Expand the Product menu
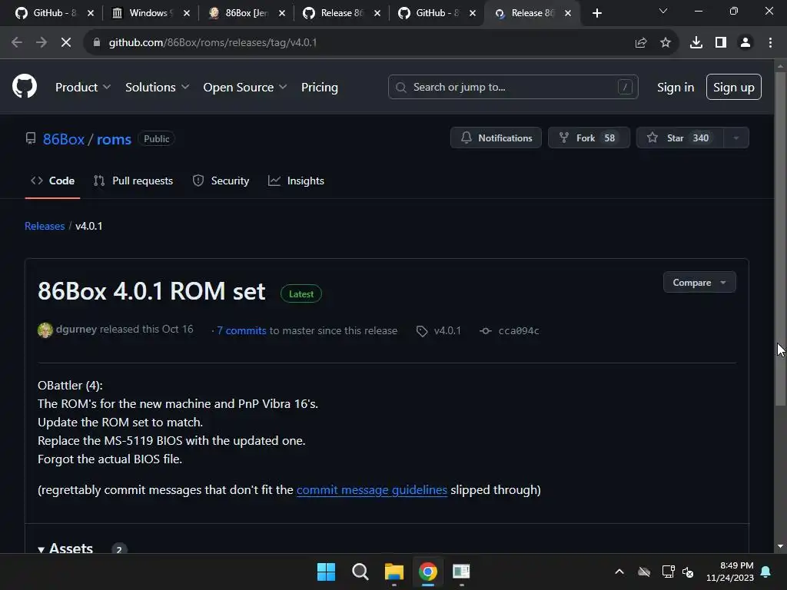The width and height of the screenshot is (787, 590). [x=83, y=88]
